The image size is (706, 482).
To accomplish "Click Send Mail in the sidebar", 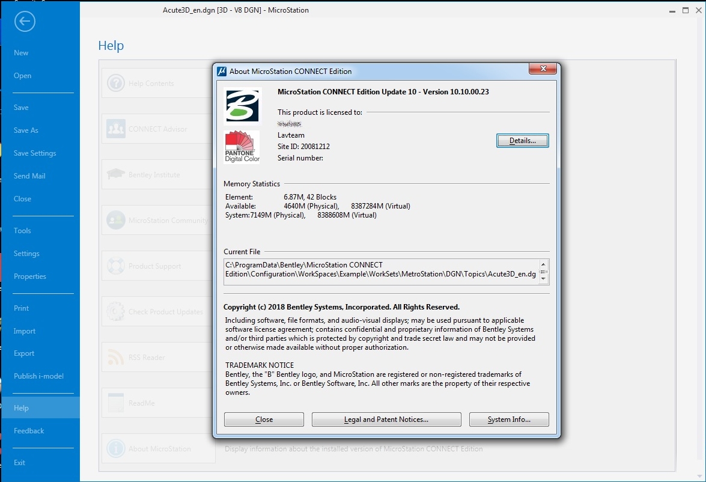I will (x=29, y=175).
